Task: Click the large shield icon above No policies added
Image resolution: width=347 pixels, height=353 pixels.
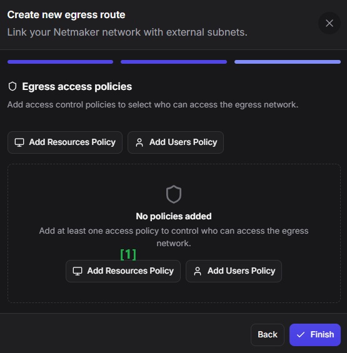Action: tap(174, 194)
